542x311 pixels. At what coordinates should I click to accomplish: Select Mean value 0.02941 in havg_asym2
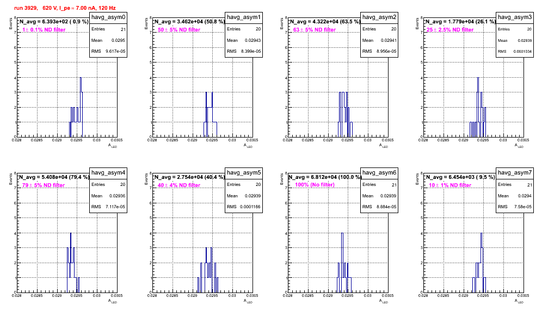point(389,40)
